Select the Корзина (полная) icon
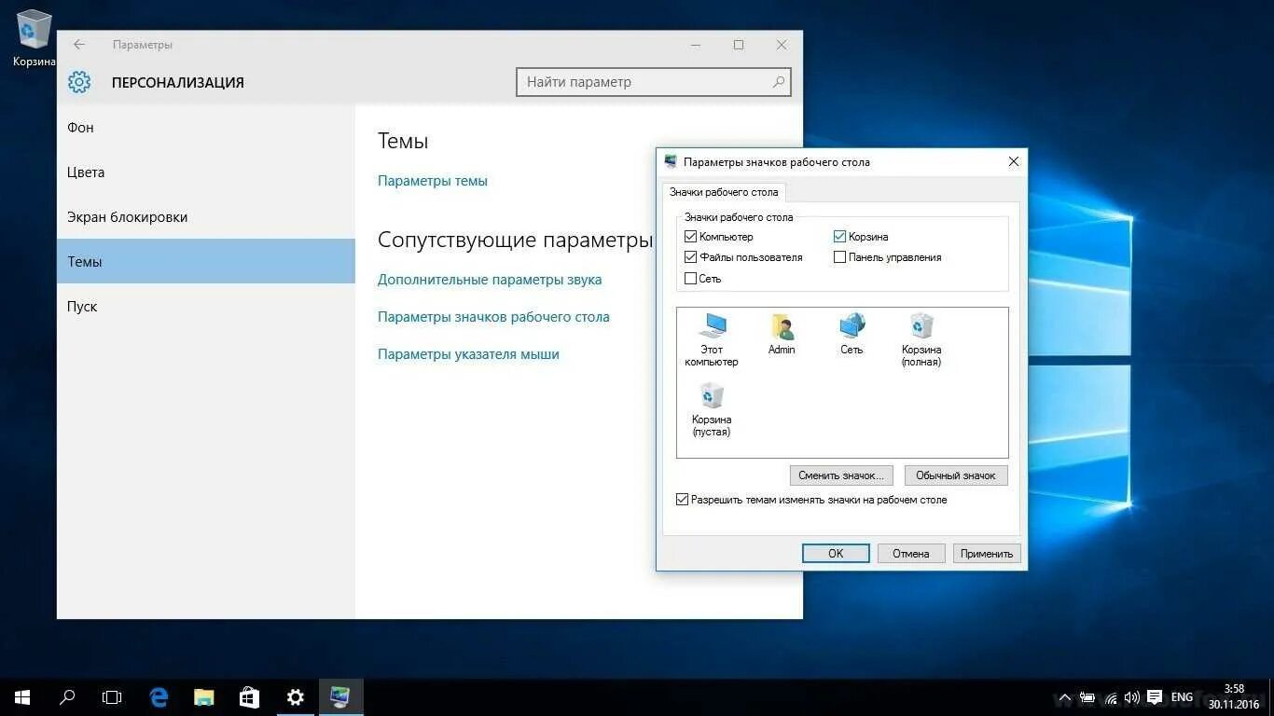 click(x=921, y=339)
